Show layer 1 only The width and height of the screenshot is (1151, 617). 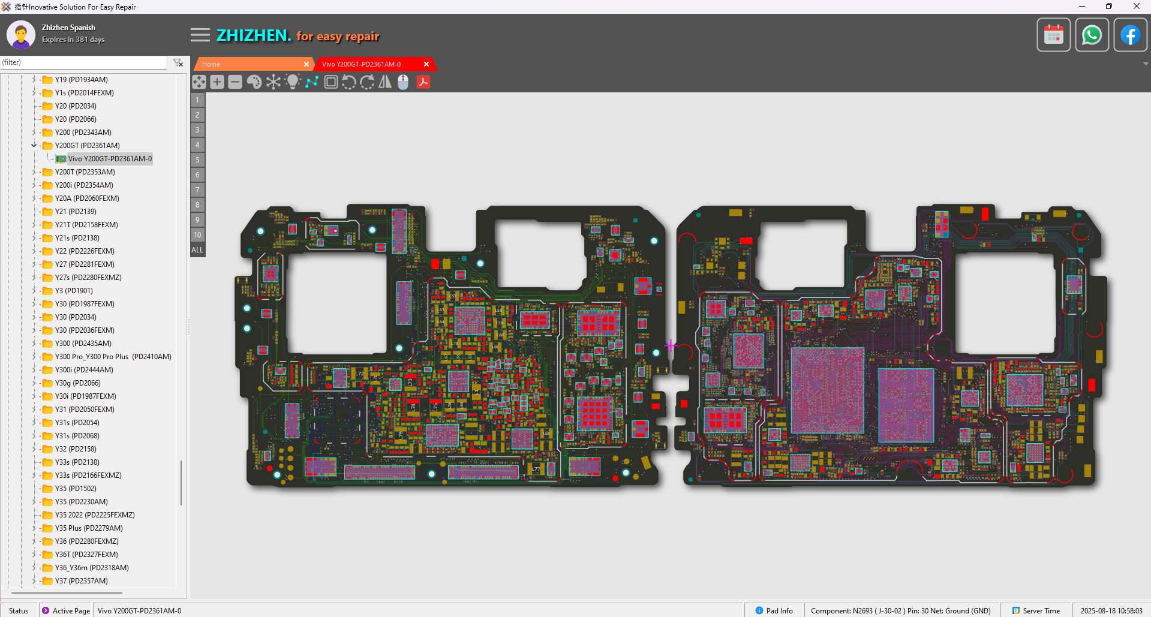click(197, 100)
